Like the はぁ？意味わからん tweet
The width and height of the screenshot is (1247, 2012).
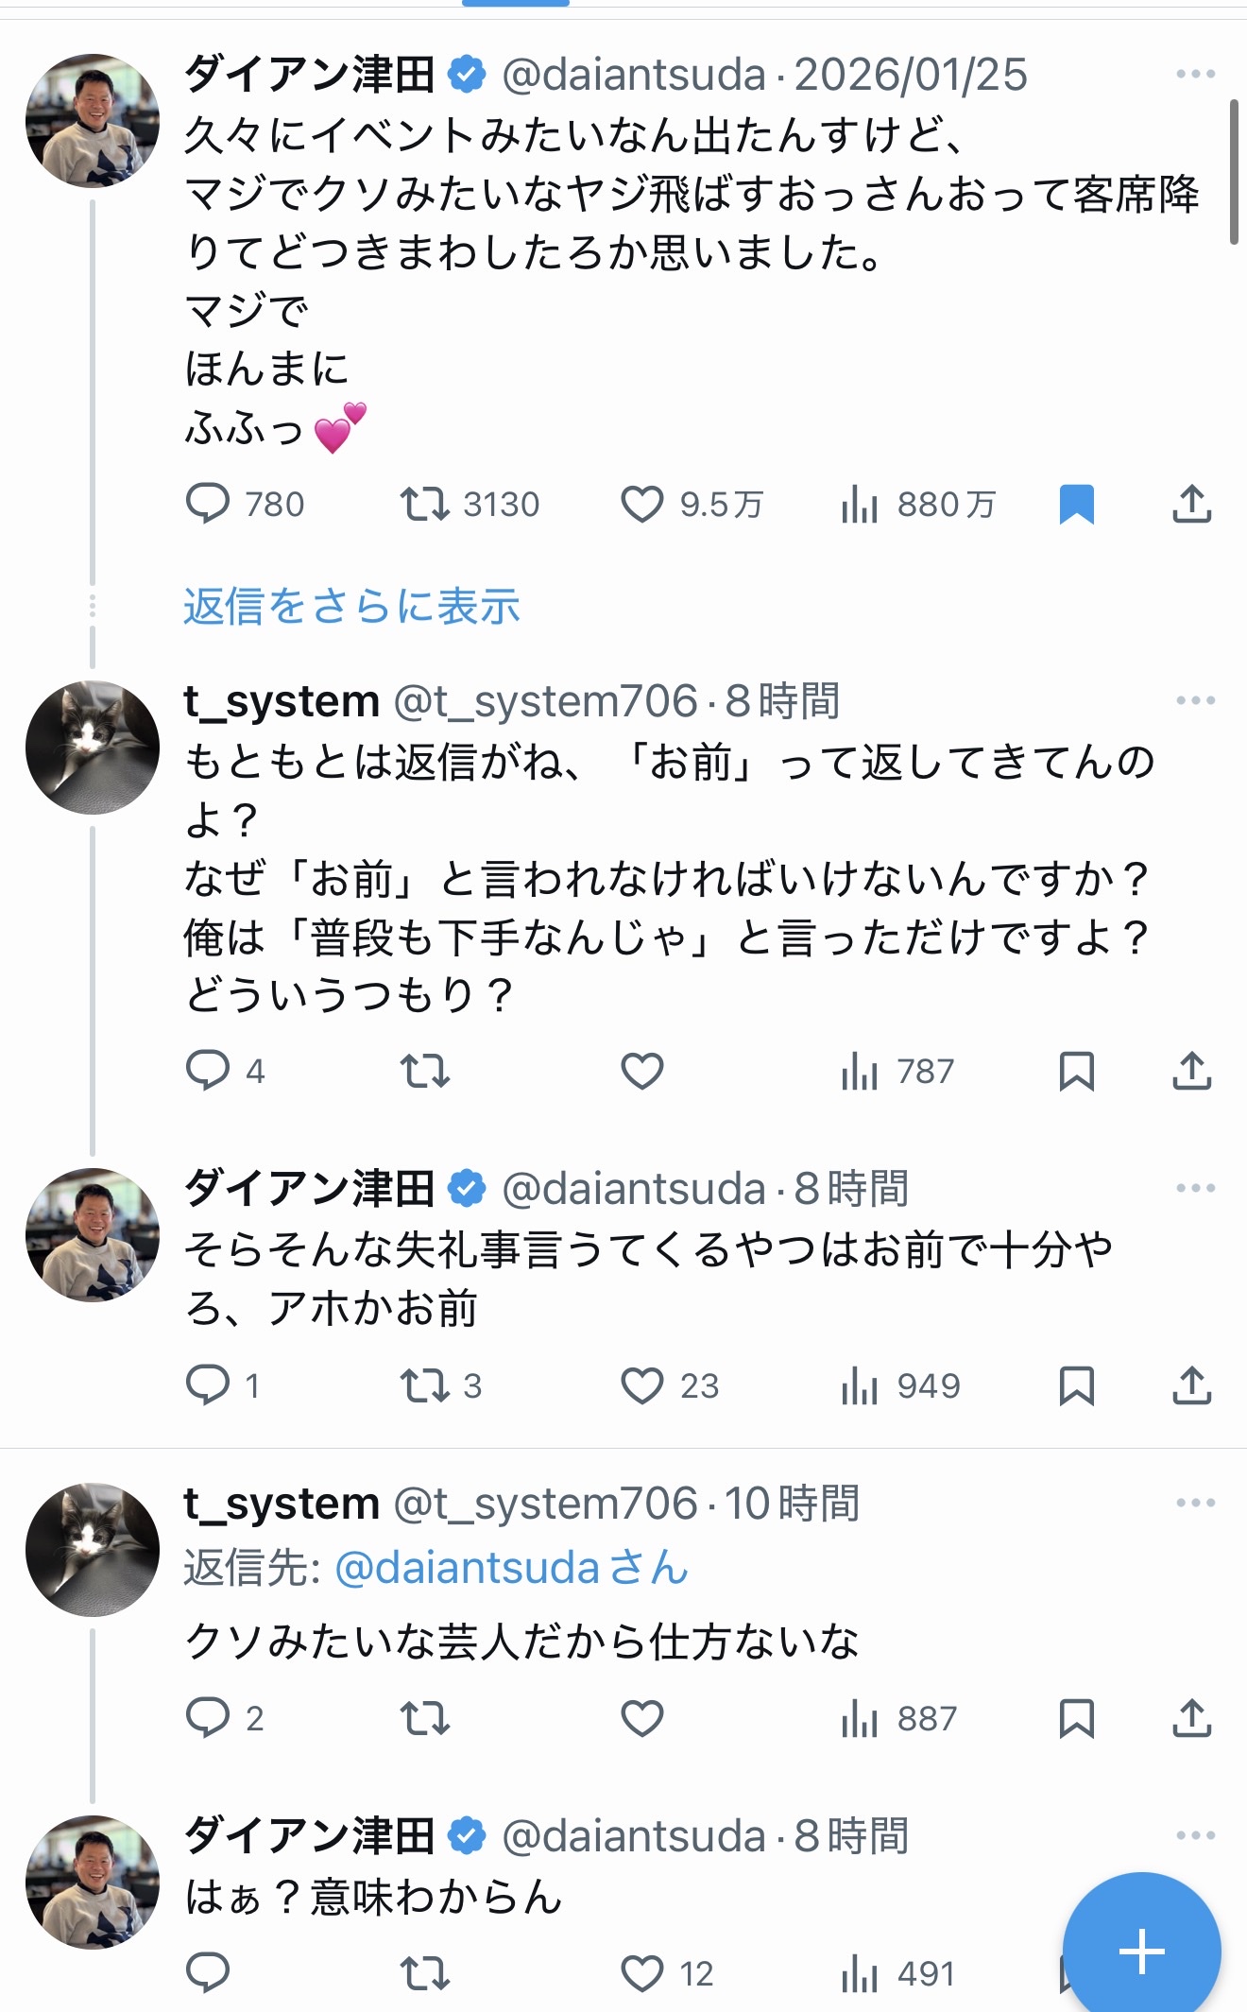(x=642, y=1973)
